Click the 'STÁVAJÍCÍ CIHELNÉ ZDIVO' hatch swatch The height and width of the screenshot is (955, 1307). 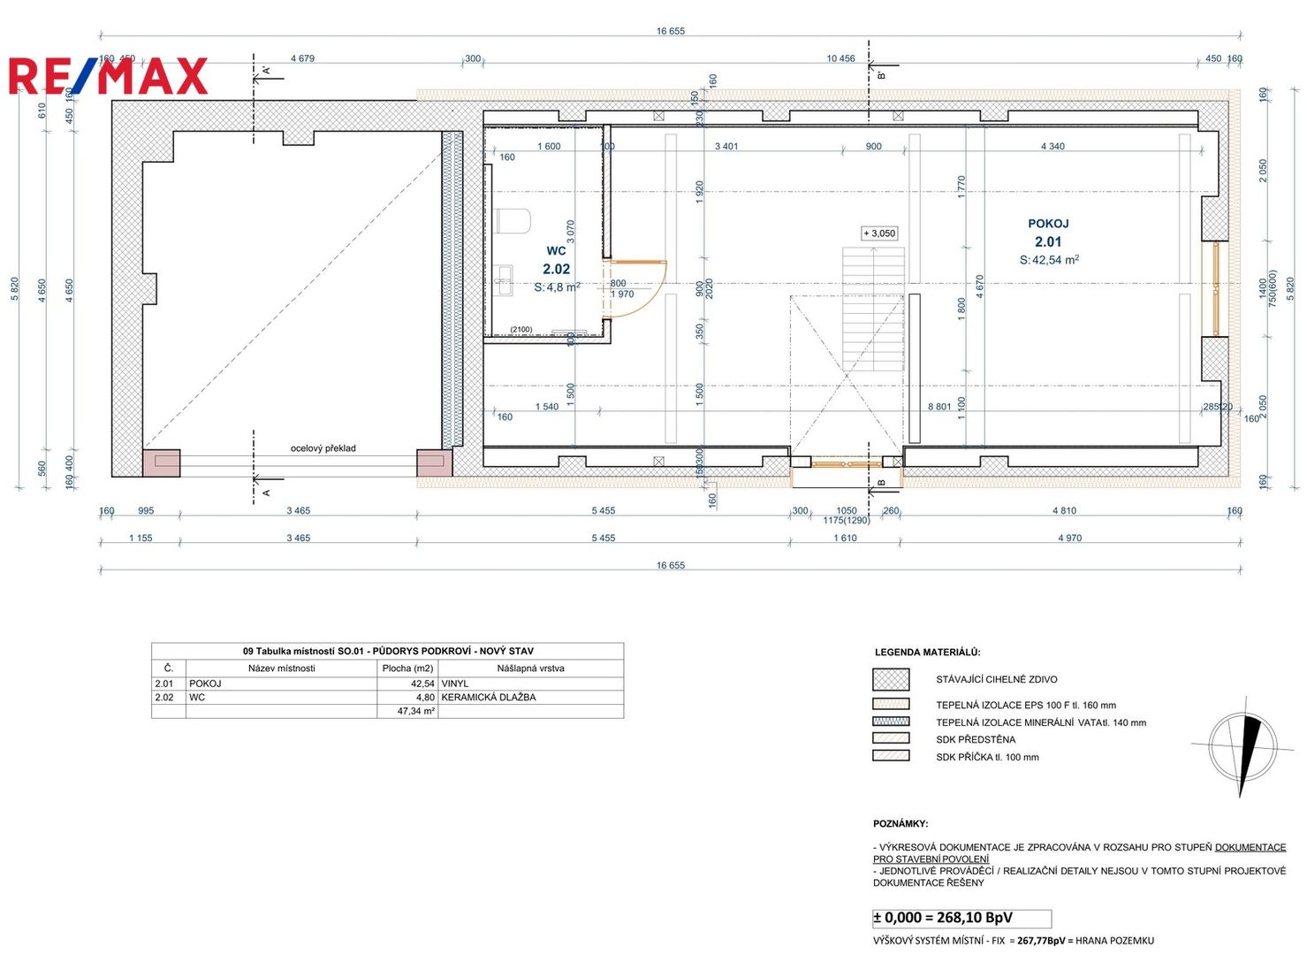pos(891,679)
